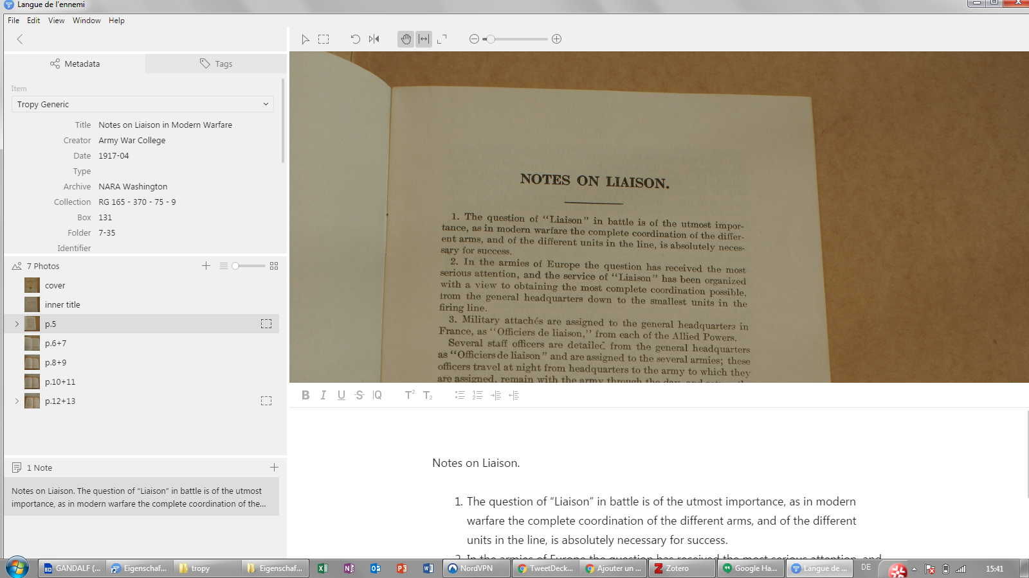
Task: Switch photos panel to grid view
Action: (274, 265)
